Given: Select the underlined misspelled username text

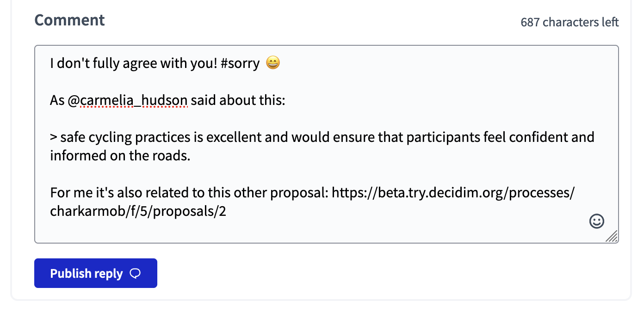Looking at the screenshot, I should 135,100.
